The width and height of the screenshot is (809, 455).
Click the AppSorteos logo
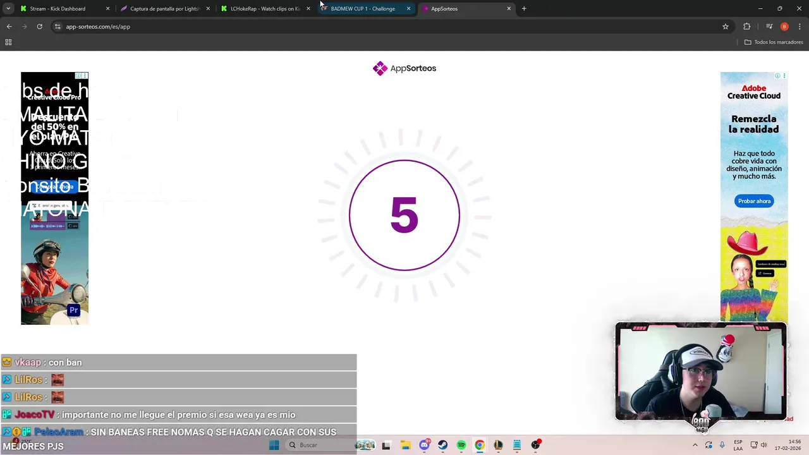[404, 68]
